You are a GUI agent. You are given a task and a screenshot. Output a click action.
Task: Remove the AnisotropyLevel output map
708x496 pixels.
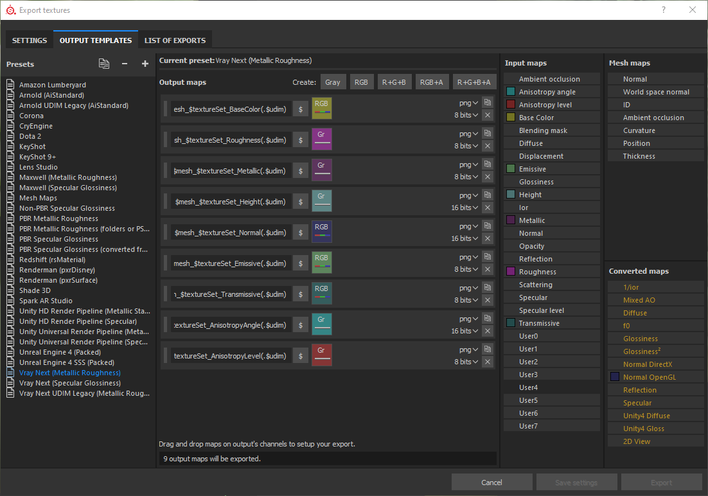(488, 362)
